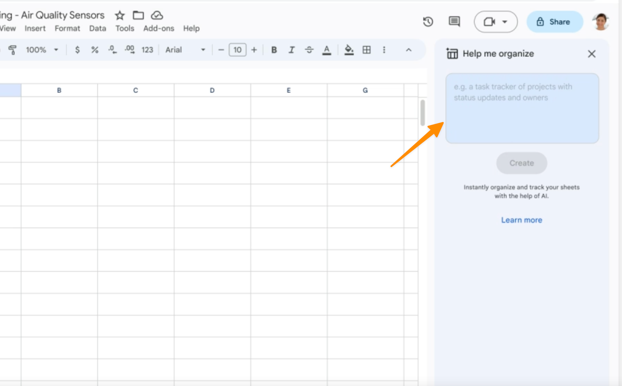Viewport: 622px width, 386px height.
Task: Toggle italic text style
Action: click(x=291, y=50)
